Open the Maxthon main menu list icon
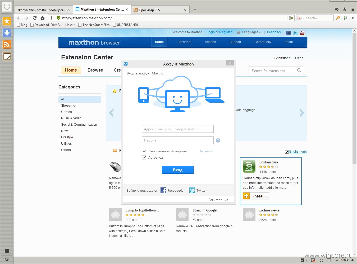This screenshot has height=264, width=357. (353, 9)
